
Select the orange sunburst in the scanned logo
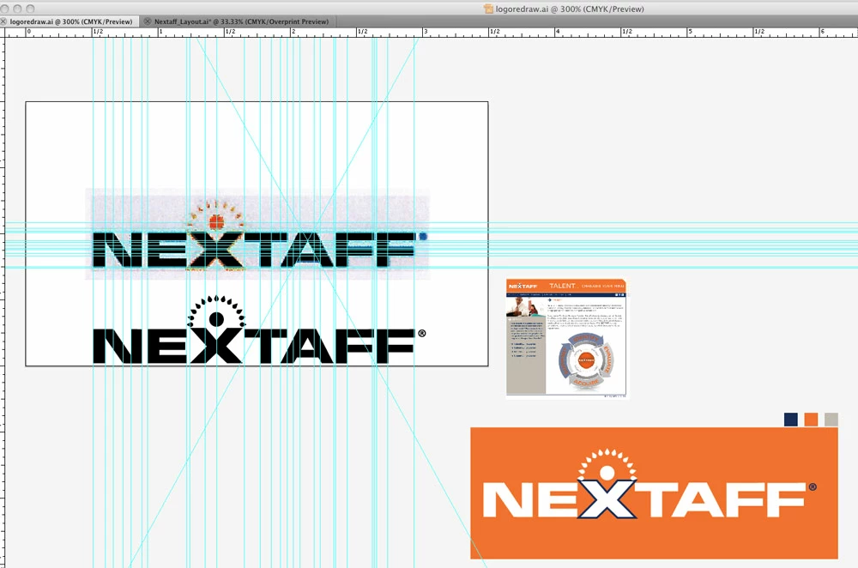click(216, 215)
